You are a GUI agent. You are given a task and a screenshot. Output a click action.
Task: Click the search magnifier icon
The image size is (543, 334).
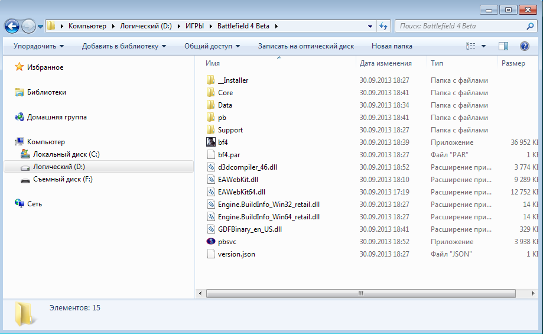coord(530,26)
